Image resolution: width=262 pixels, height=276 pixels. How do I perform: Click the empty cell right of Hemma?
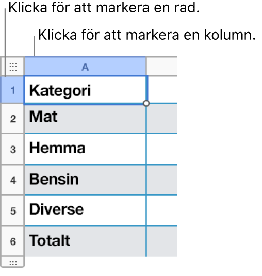162,149
